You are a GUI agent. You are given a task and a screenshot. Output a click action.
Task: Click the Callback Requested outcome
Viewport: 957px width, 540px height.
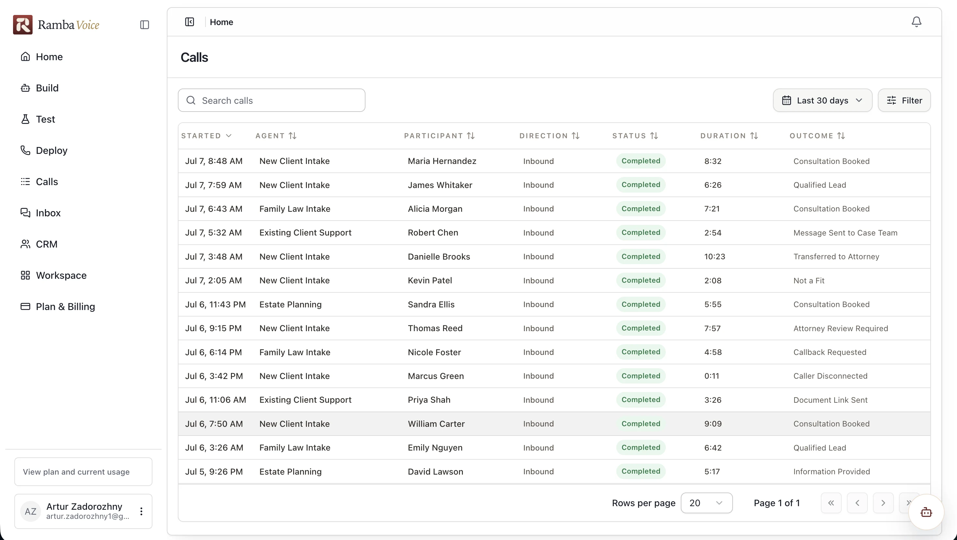[x=830, y=352]
